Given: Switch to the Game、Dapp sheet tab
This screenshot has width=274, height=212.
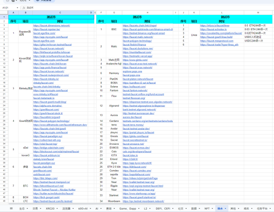Looking at the screenshot, I should pos(128,208).
